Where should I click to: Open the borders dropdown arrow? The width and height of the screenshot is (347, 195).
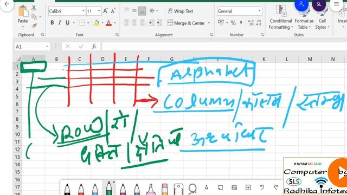point(88,23)
